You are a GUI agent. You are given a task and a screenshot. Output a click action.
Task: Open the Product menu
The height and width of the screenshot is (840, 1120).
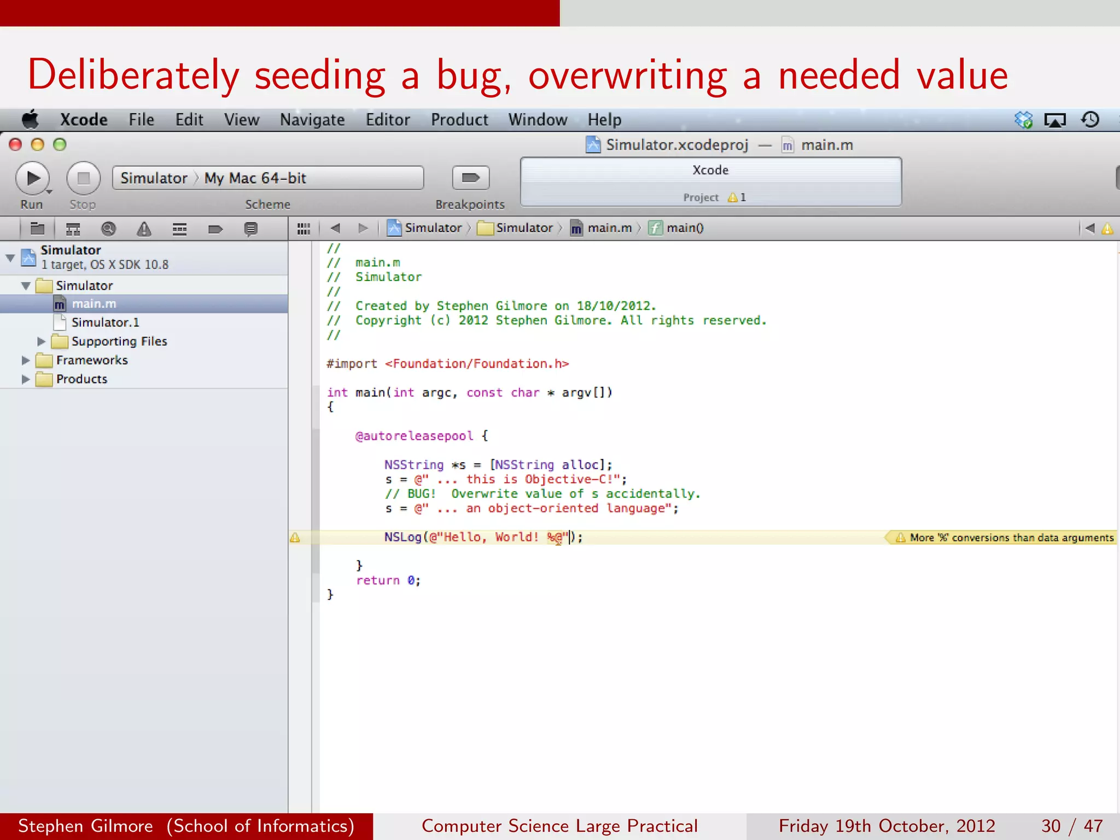tap(459, 119)
